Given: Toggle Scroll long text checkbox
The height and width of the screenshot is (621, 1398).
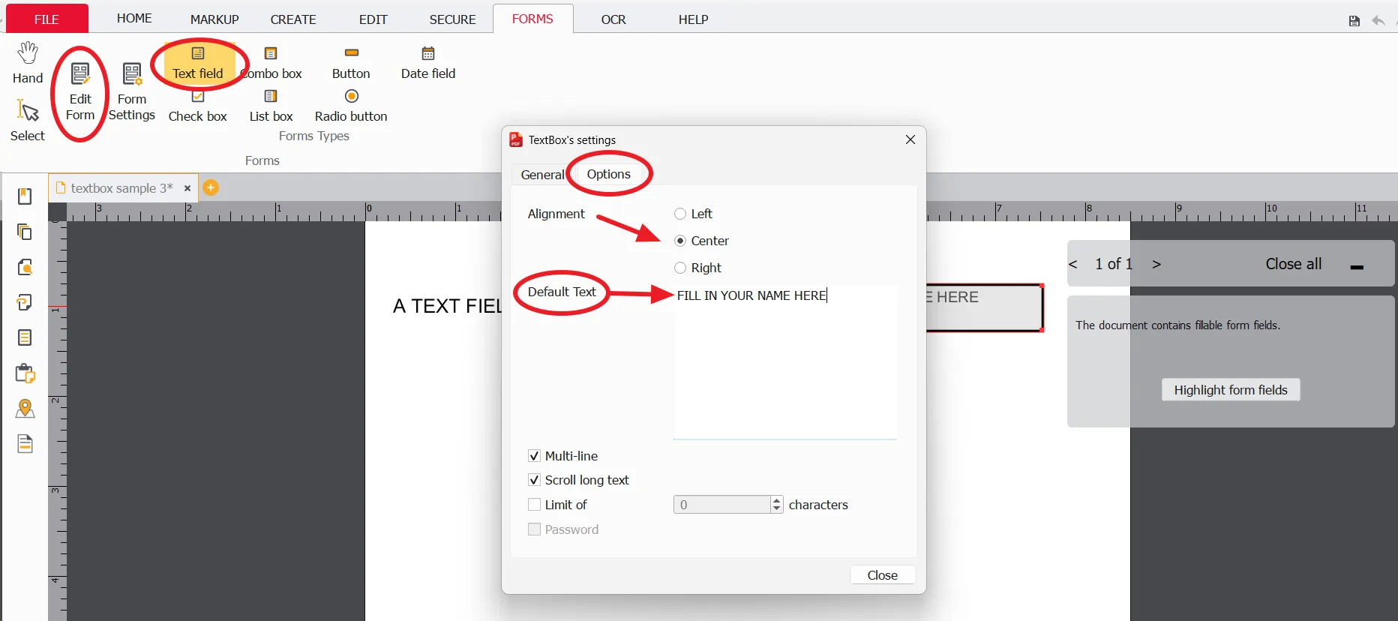Looking at the screenshot, I should click(x=534, y=480).
